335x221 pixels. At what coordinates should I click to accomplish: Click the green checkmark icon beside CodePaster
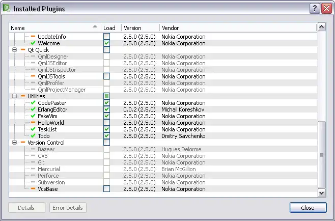(x=33, y=102)
